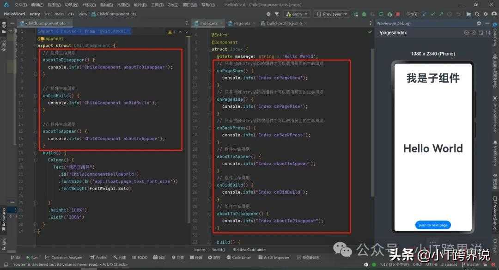Screen dimensions: 499x270
Task: Open the IDE settings gear icon
Action: tap(486, 14)
